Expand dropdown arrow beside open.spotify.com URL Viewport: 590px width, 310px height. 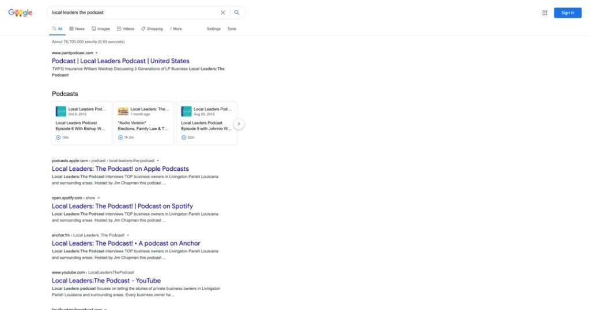point(99,198)
